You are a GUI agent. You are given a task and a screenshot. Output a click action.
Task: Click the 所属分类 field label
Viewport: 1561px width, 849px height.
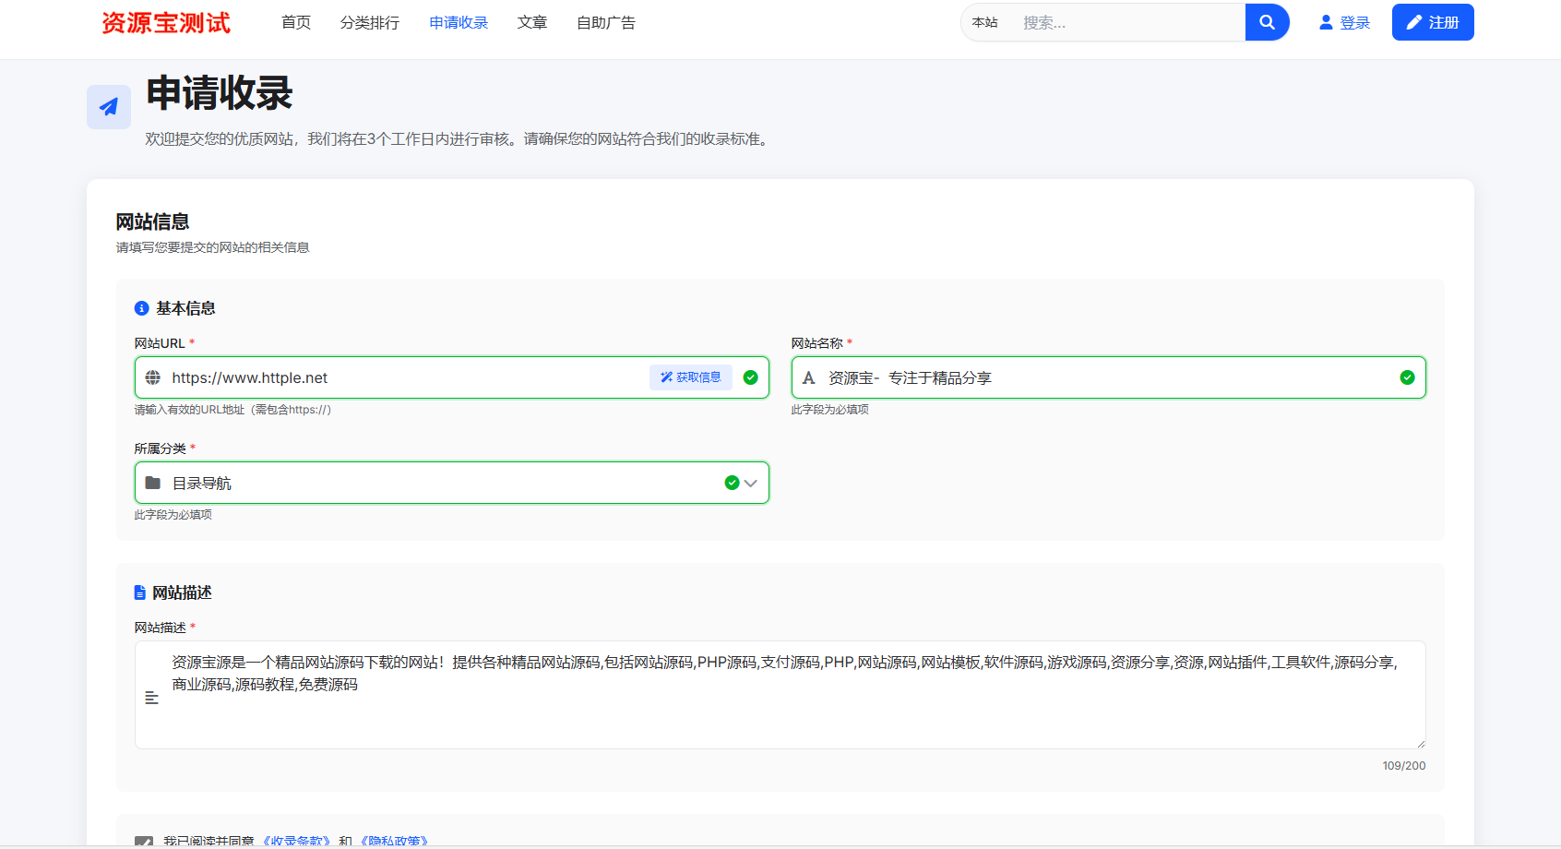(x=161, y=448)
